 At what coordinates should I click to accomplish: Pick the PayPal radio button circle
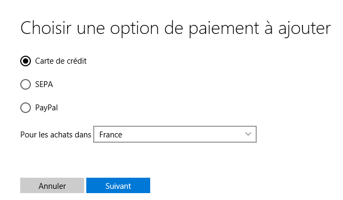pyautogui.click(x=26, y=108)
